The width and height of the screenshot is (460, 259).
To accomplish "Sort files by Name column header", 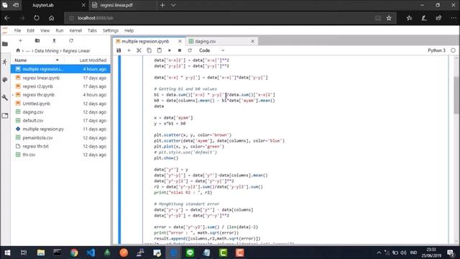I will [x=37, y=60].
